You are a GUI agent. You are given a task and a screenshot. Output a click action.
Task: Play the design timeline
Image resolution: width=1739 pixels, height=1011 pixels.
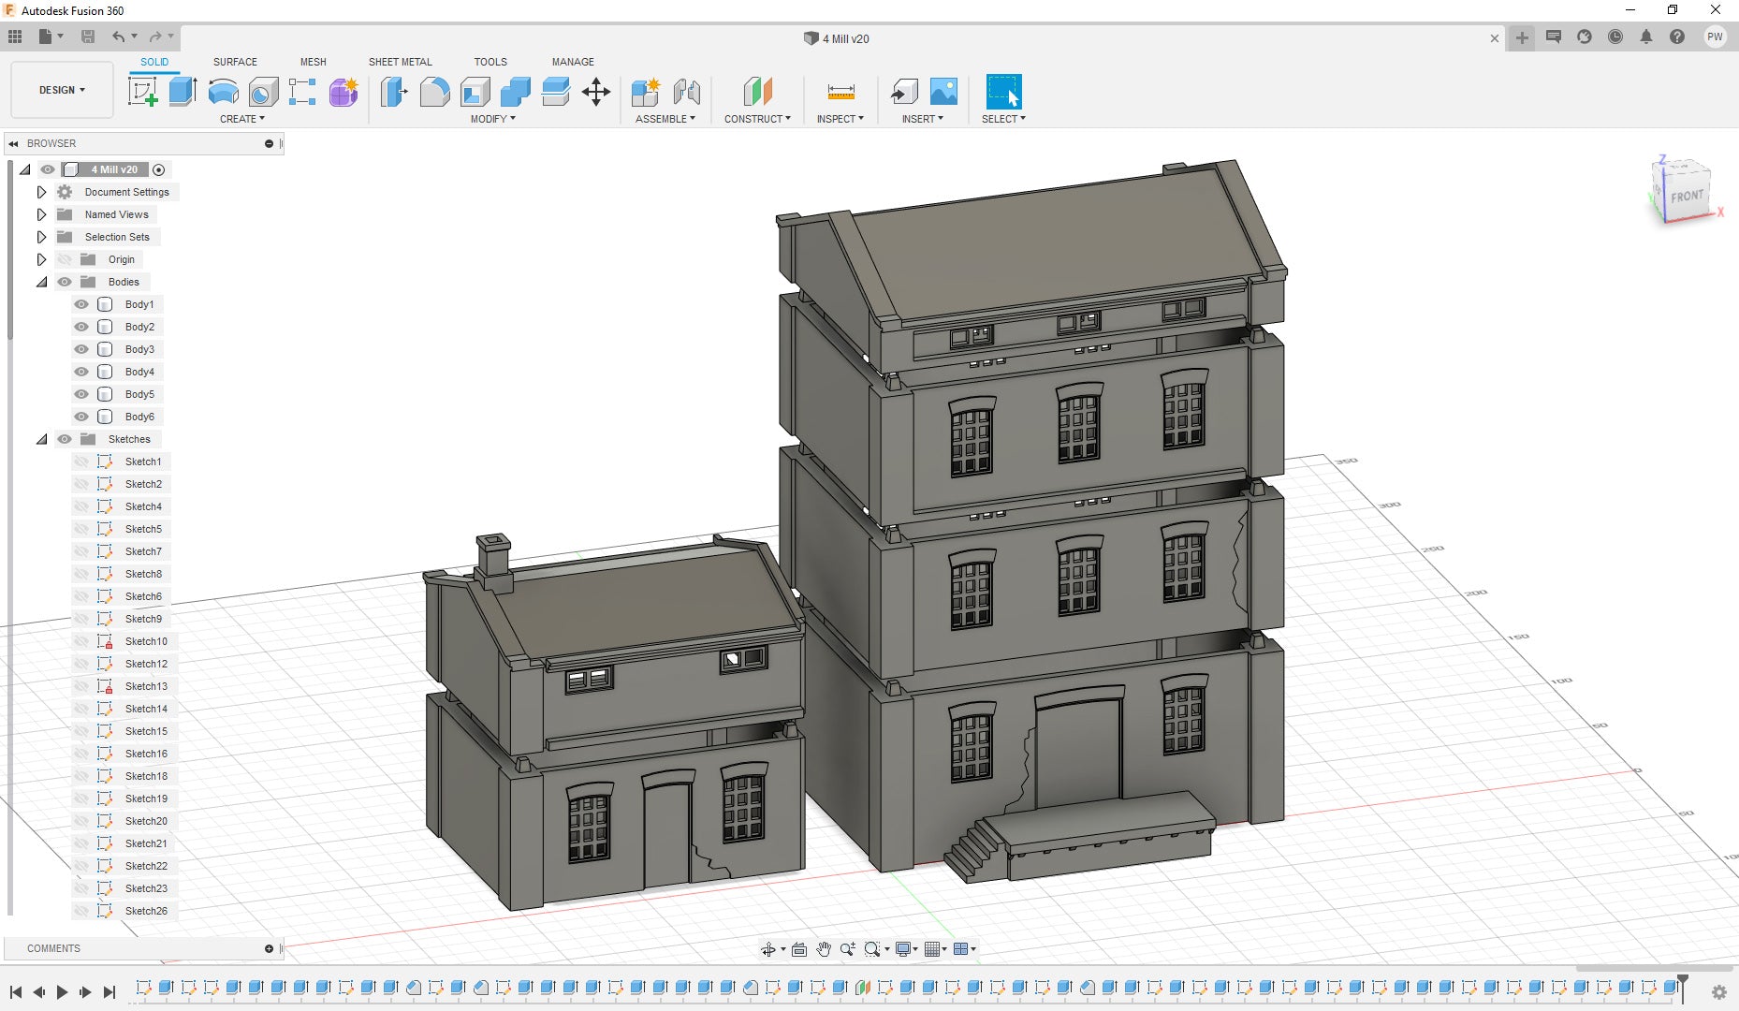click(62, 992)
